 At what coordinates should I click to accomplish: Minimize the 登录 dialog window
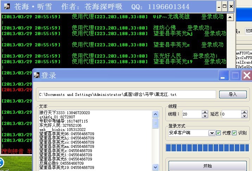coord(223,75)
